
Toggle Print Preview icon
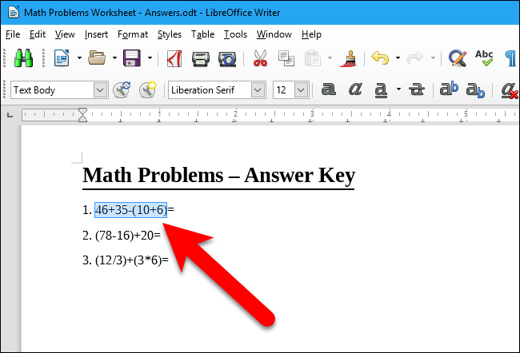tap(227, 59)
